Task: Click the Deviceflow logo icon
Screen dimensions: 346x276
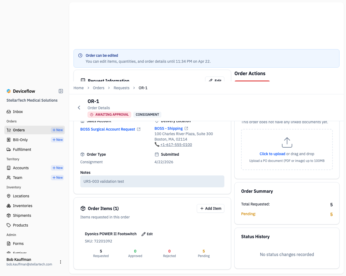Action: point(9,91)
